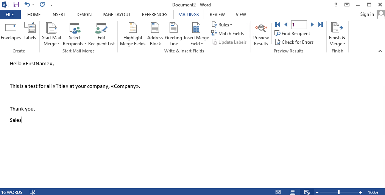Open Word Help
This screenshot has height=195, width=385.
[x=336, y=5]
